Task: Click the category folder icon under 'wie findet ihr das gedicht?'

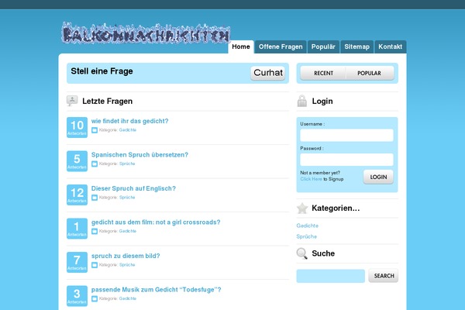Action: tap(95, 130)
